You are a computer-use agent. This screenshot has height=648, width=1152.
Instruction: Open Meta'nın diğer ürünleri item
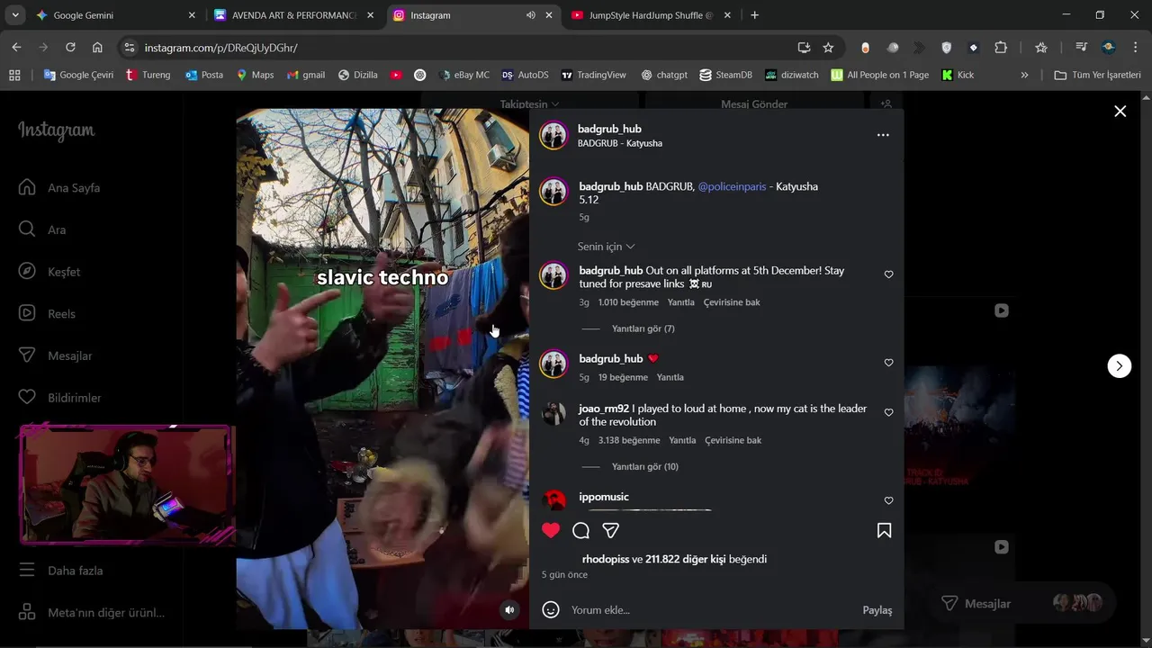click(x=92, y=613)
